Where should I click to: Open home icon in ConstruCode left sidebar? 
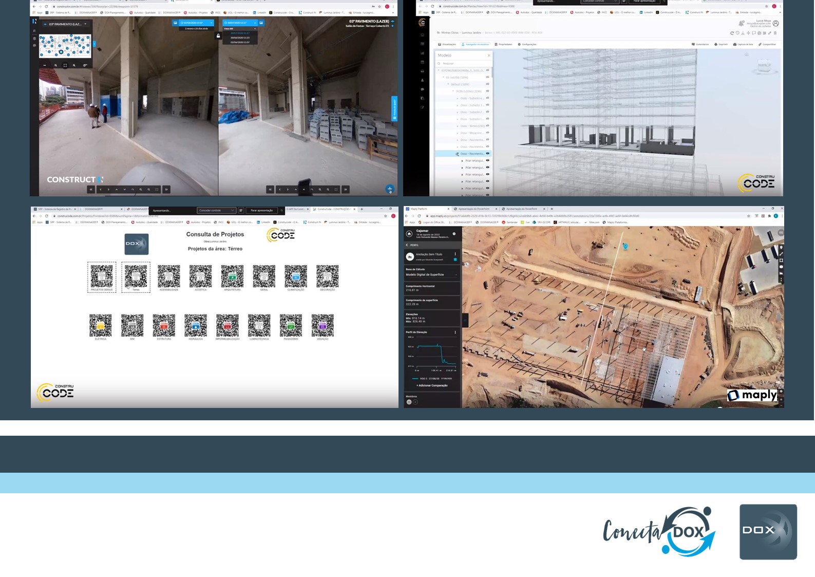click(x=422, y=35)
